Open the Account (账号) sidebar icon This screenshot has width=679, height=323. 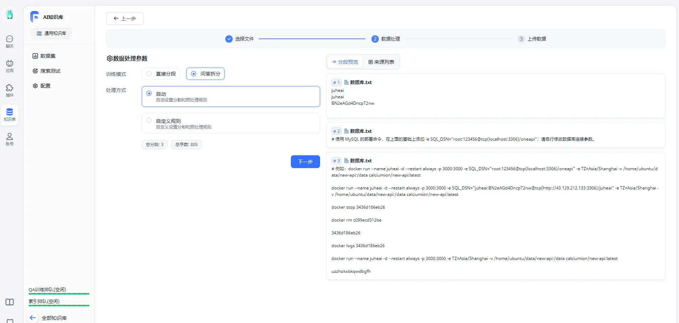(10, 139)
